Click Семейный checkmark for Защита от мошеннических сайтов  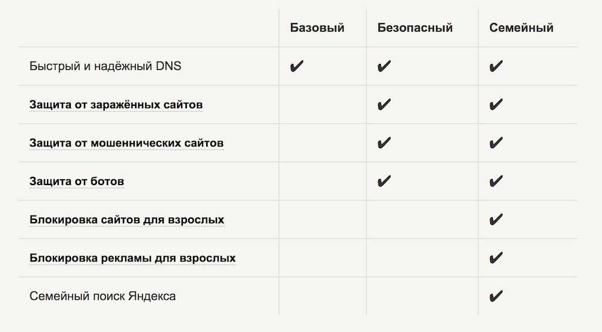[496, 143]
